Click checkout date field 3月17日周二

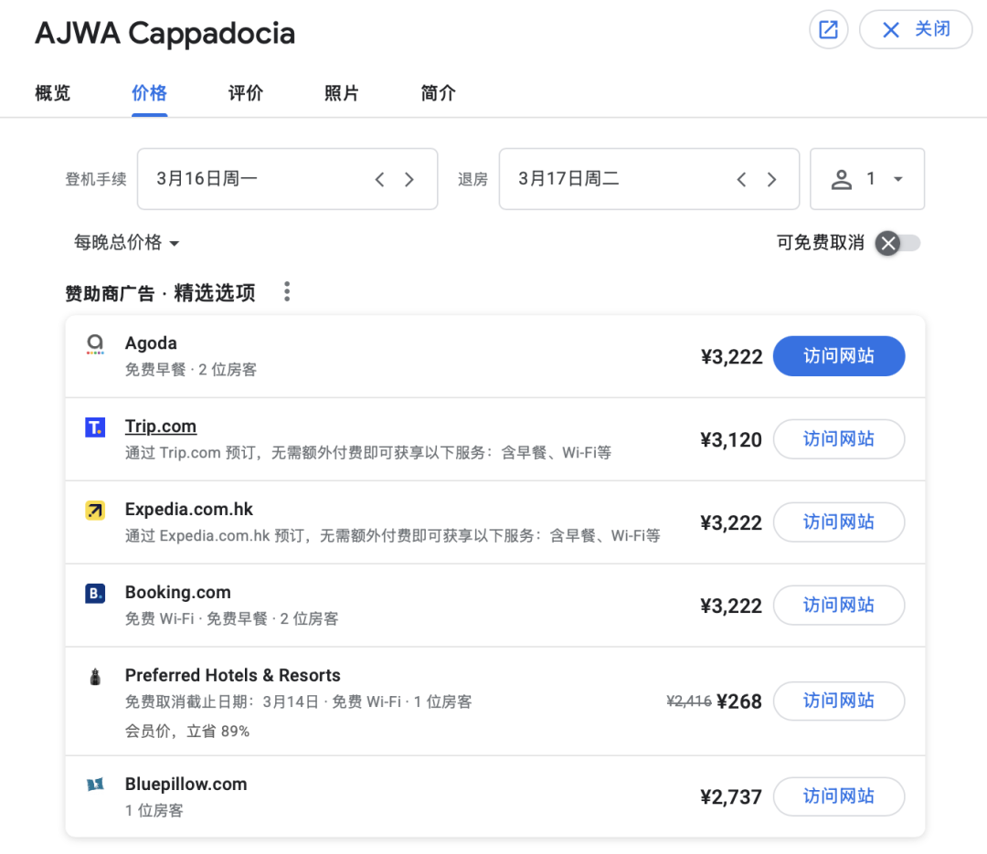click(649, 179)
